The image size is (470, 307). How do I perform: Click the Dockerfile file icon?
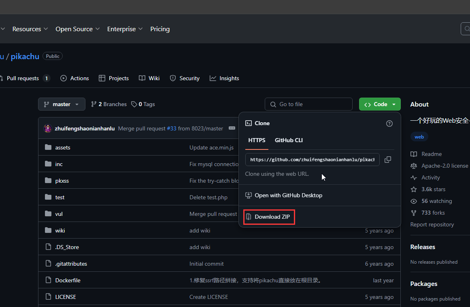coord(48,280)
